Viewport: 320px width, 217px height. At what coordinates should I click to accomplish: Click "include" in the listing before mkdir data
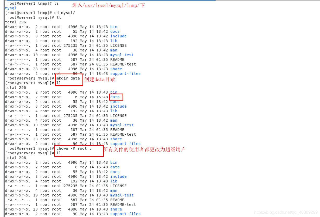(118, 36)
